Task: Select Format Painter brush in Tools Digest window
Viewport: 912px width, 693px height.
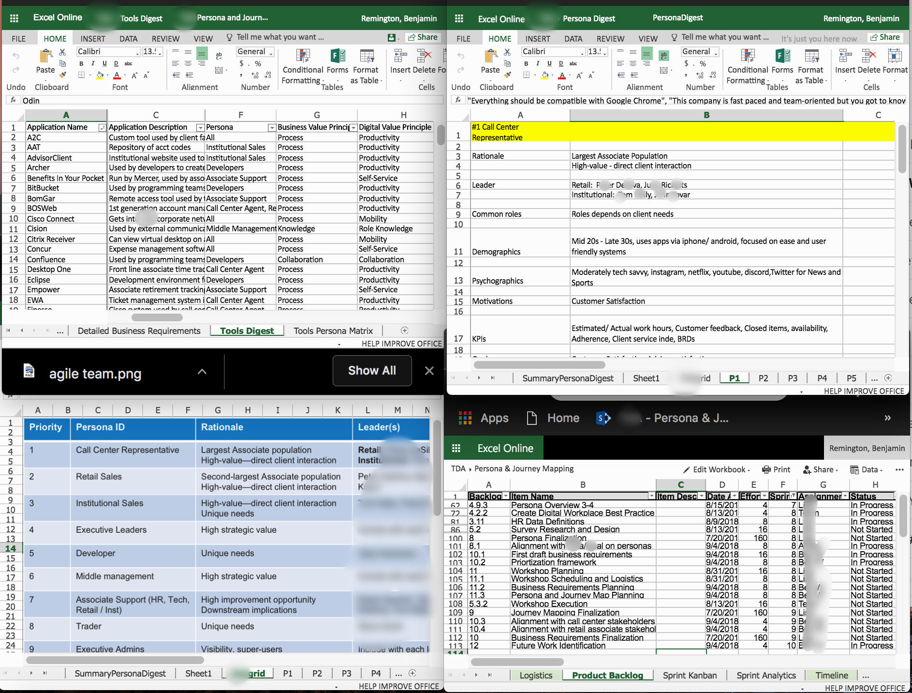Action: (62, 75)
